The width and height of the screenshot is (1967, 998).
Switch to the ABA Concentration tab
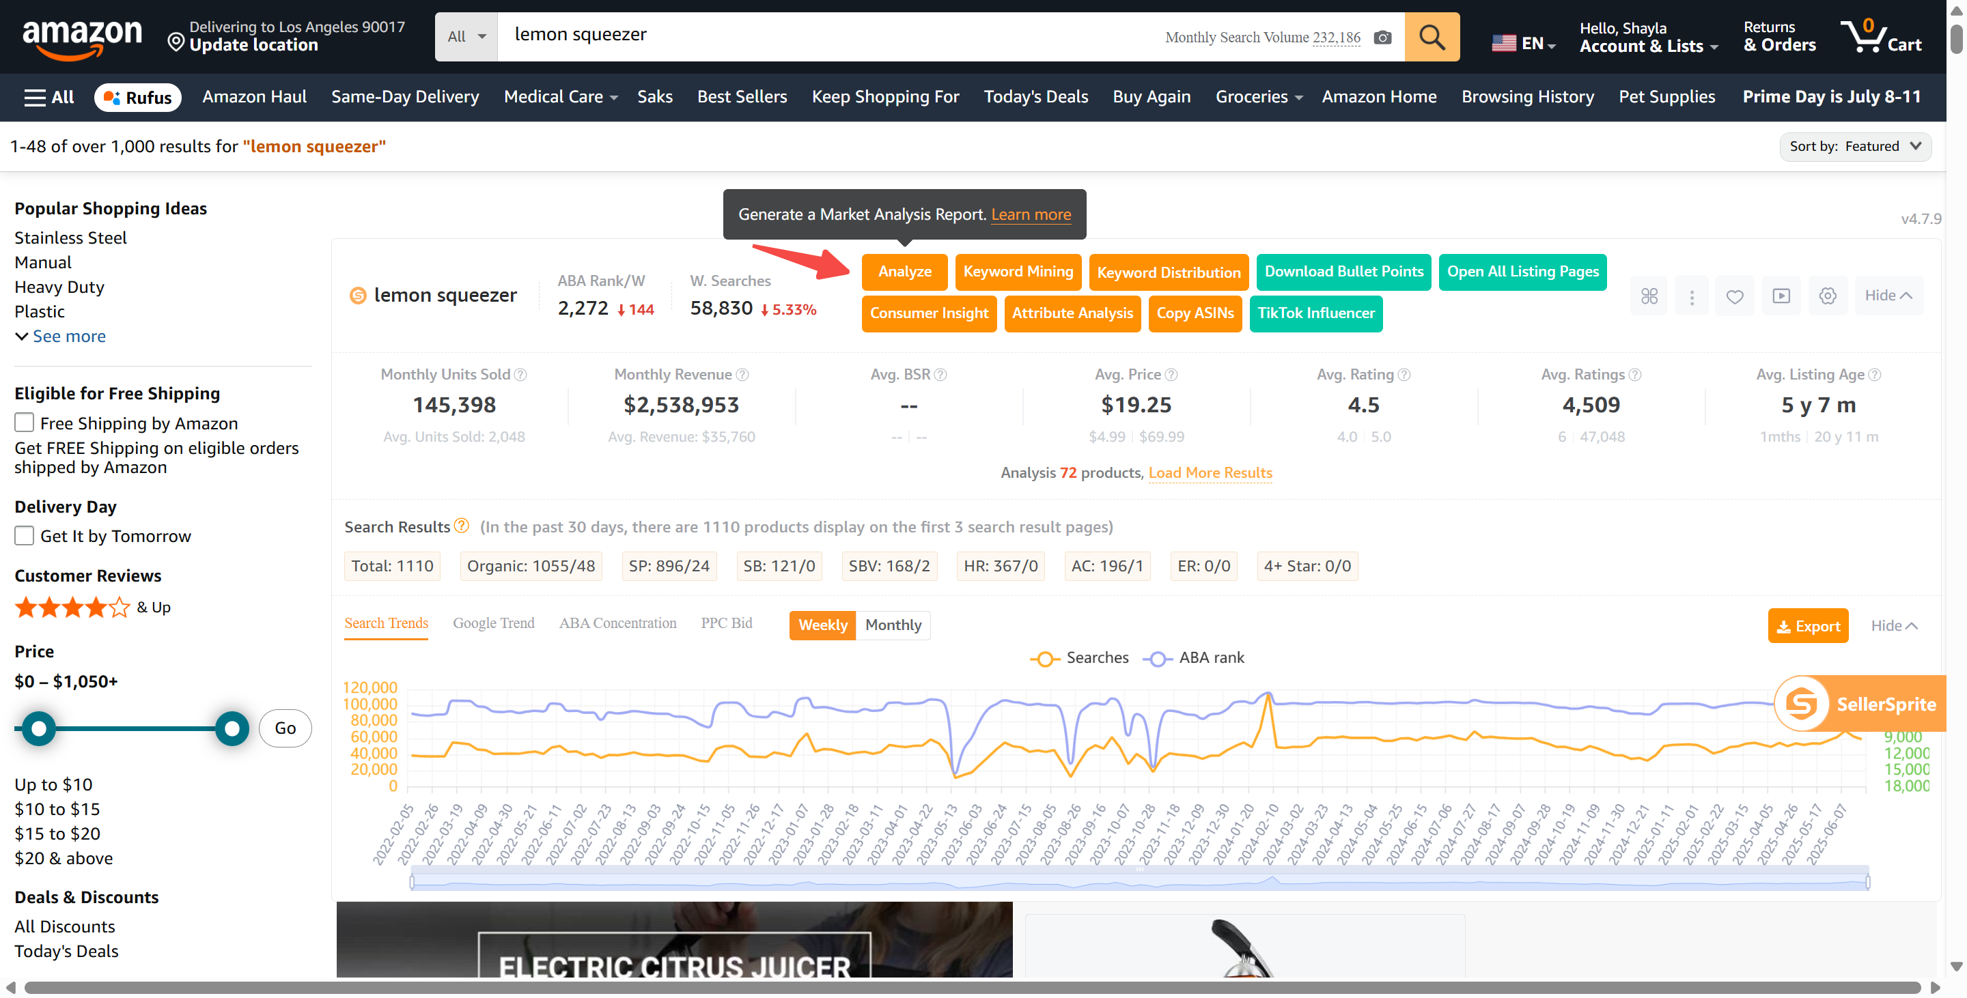(x=617, y=623)
